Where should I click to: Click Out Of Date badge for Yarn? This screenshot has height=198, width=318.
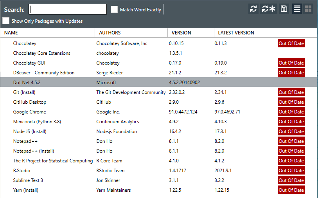coord(291,190)
